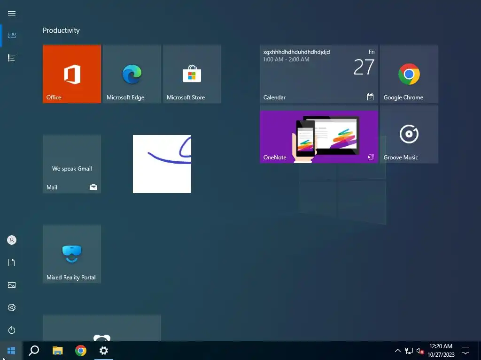Show hidden system tray icons
481x360 pixels.
point(397,351)
